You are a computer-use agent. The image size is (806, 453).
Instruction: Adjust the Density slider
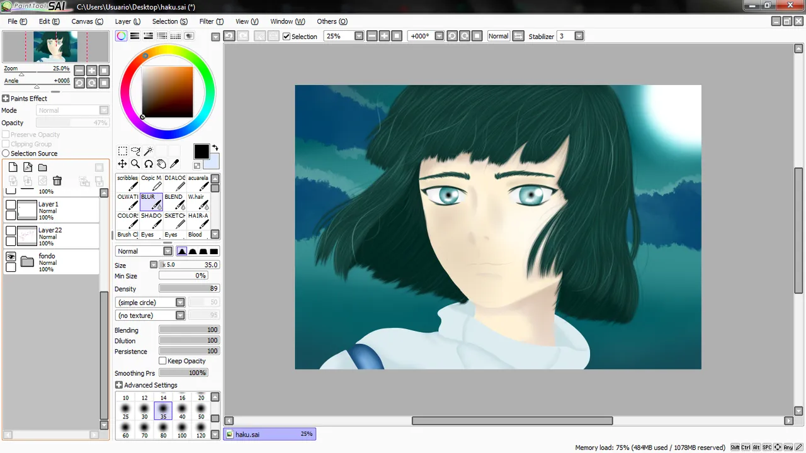pos(189,289)
